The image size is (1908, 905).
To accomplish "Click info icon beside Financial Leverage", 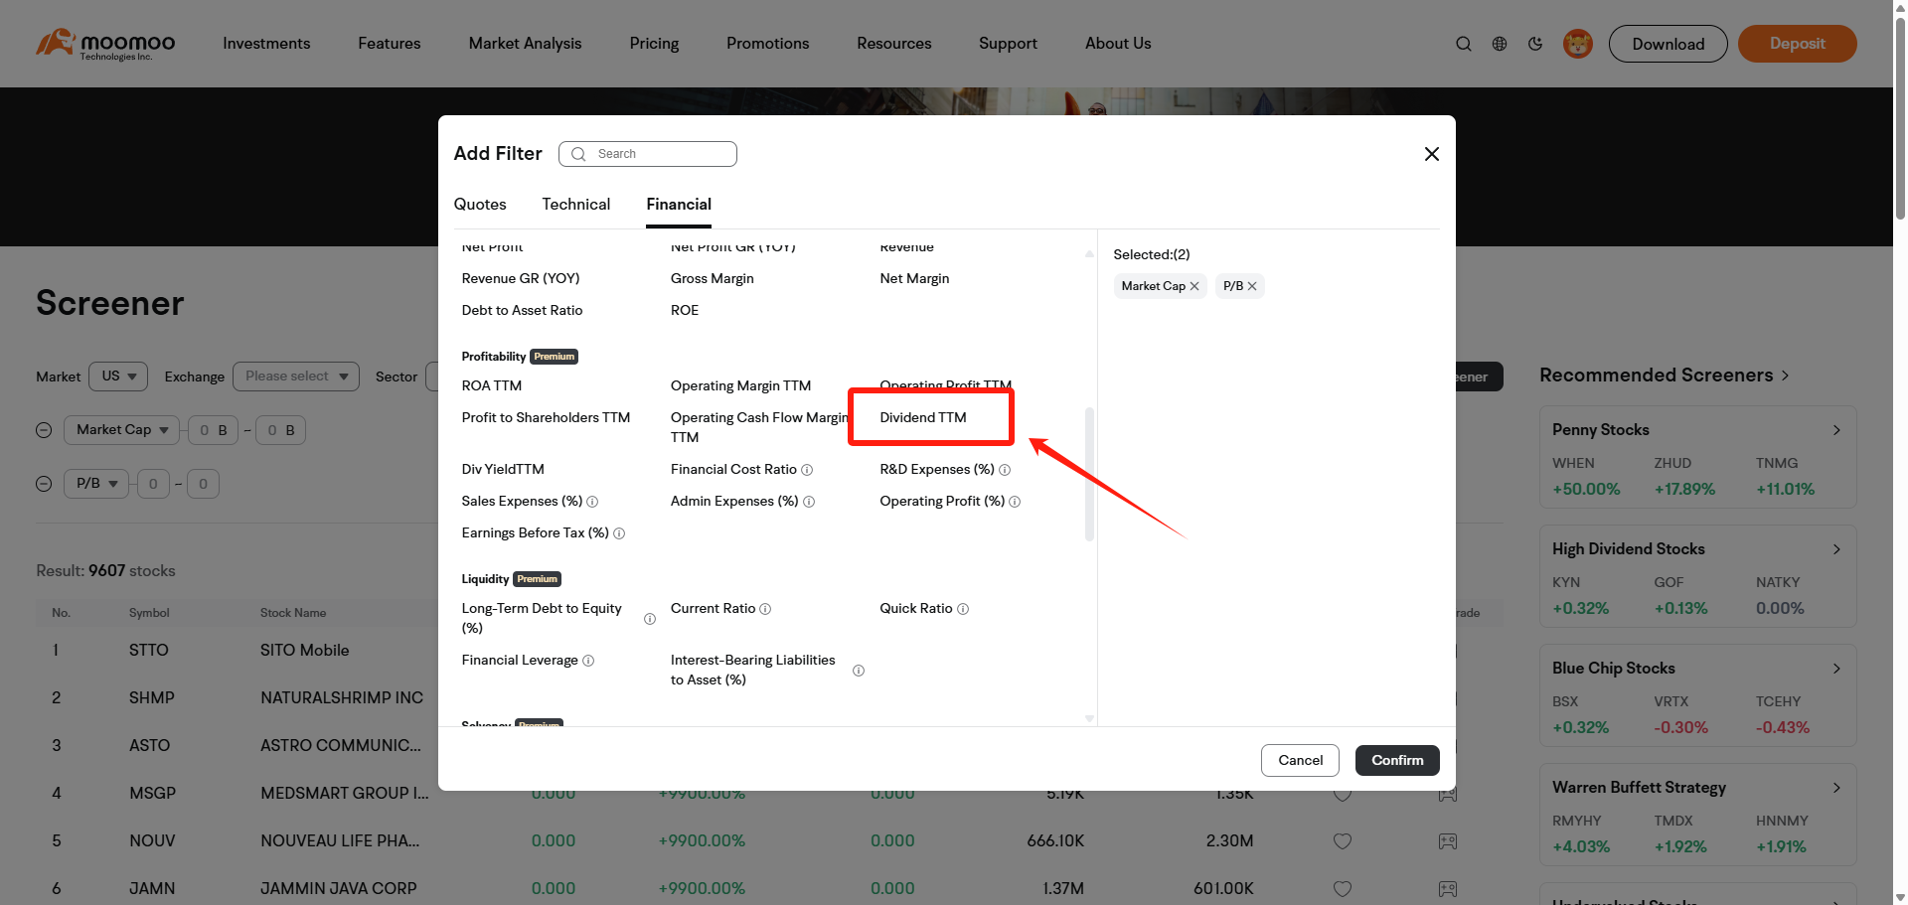I will (x=588, y=661).
